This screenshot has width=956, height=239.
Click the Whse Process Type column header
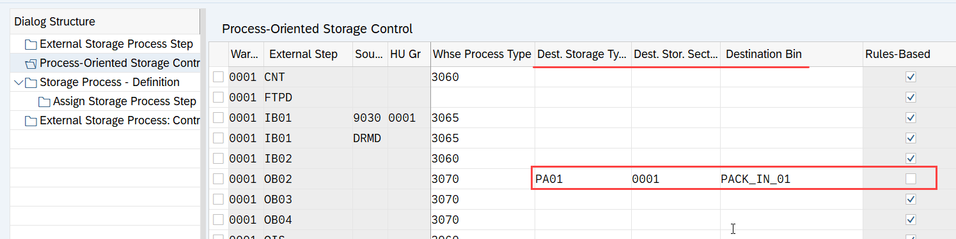[482, 54]
